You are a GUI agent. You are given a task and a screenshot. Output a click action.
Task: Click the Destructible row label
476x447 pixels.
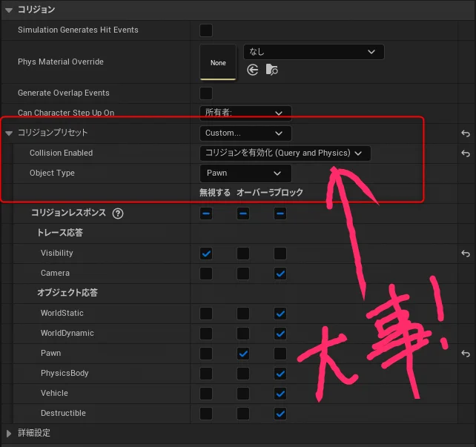[x=63, y=413]
